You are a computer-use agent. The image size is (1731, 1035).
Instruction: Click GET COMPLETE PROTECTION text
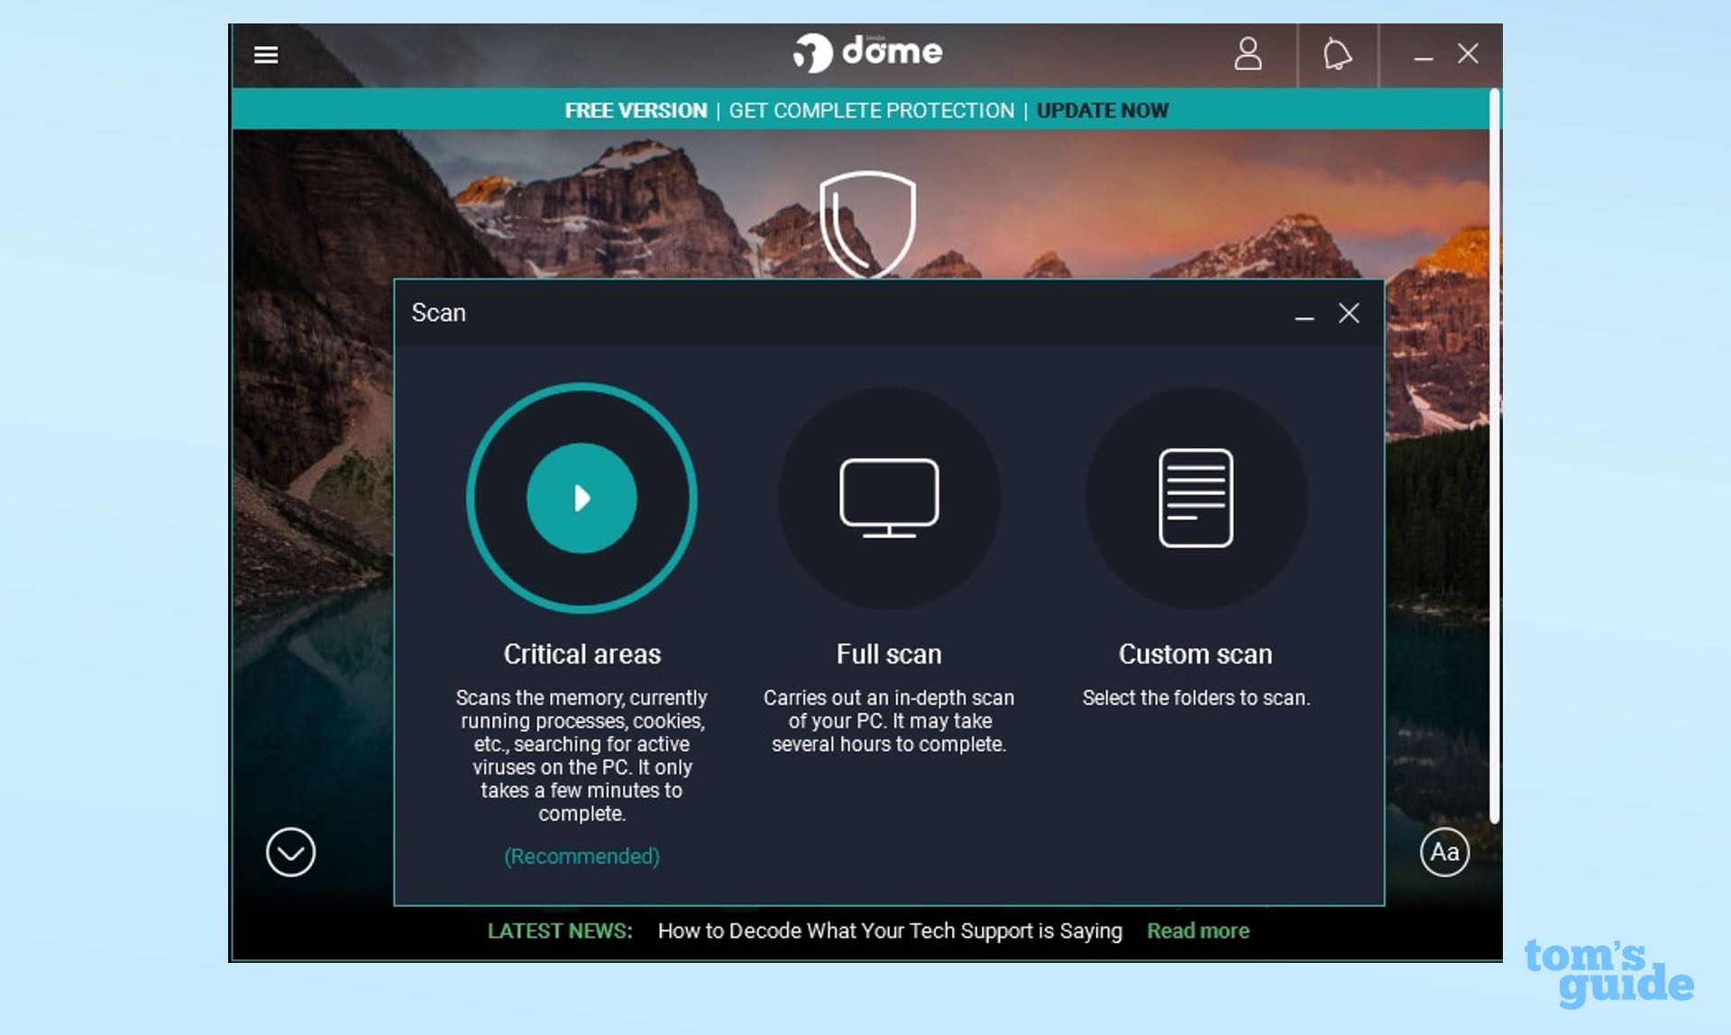tap(871, 110)
